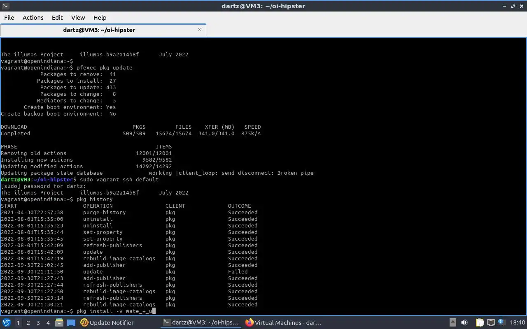Click the 'OUTCOME' column header
The image size is (527, 329).
tap(239, 206)
